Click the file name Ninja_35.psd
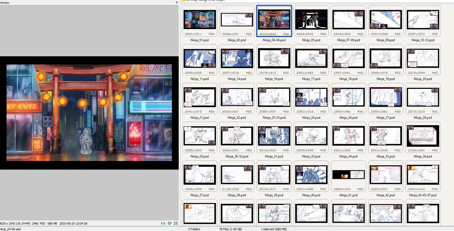Screen dimensions: 454x231 386,156
